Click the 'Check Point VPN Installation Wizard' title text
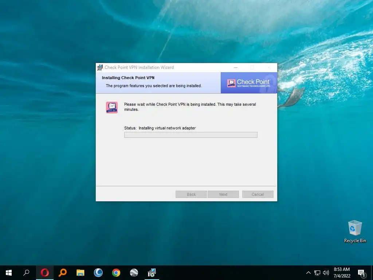Screen dimensions: 373x280 click(139, 67)
